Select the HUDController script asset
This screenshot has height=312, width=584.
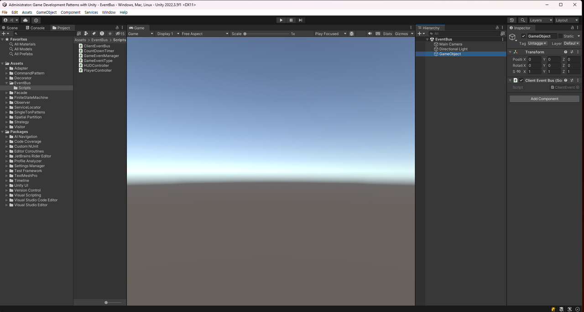(x=96, y=66)
